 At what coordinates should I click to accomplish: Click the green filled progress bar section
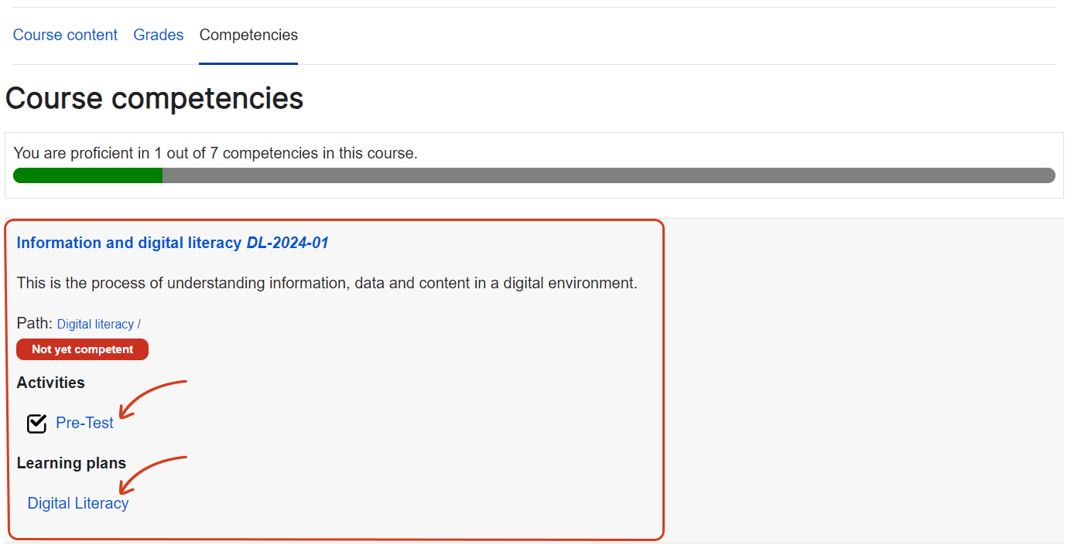(87, 175)
